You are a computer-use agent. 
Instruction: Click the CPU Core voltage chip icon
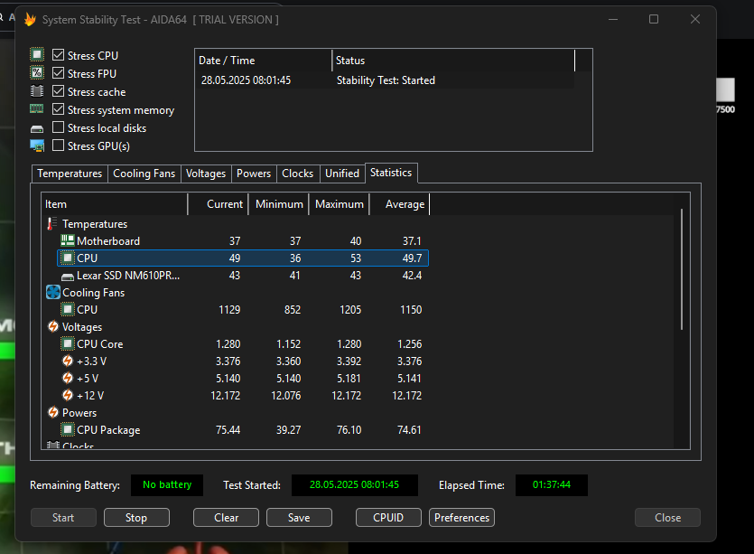[68, 343]
